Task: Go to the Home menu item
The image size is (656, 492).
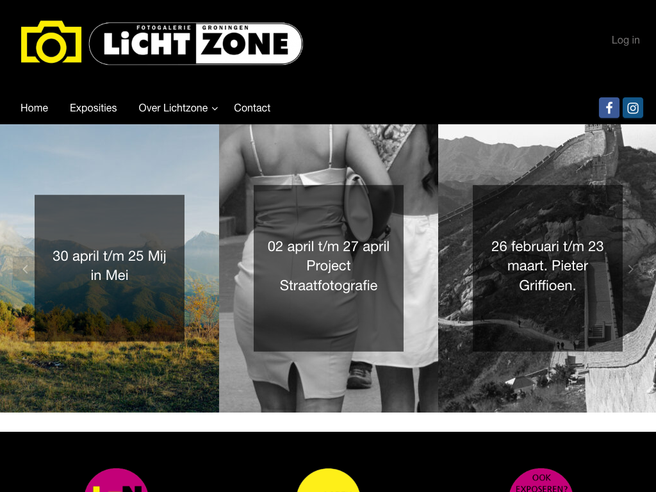Action: click(35, 108)
